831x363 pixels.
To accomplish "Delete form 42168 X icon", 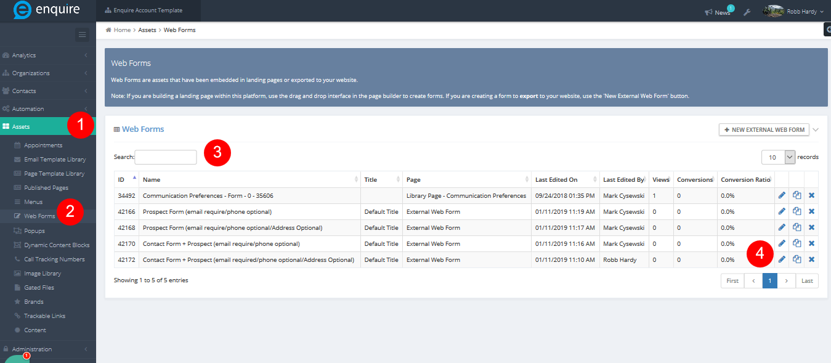I will 811,227.
